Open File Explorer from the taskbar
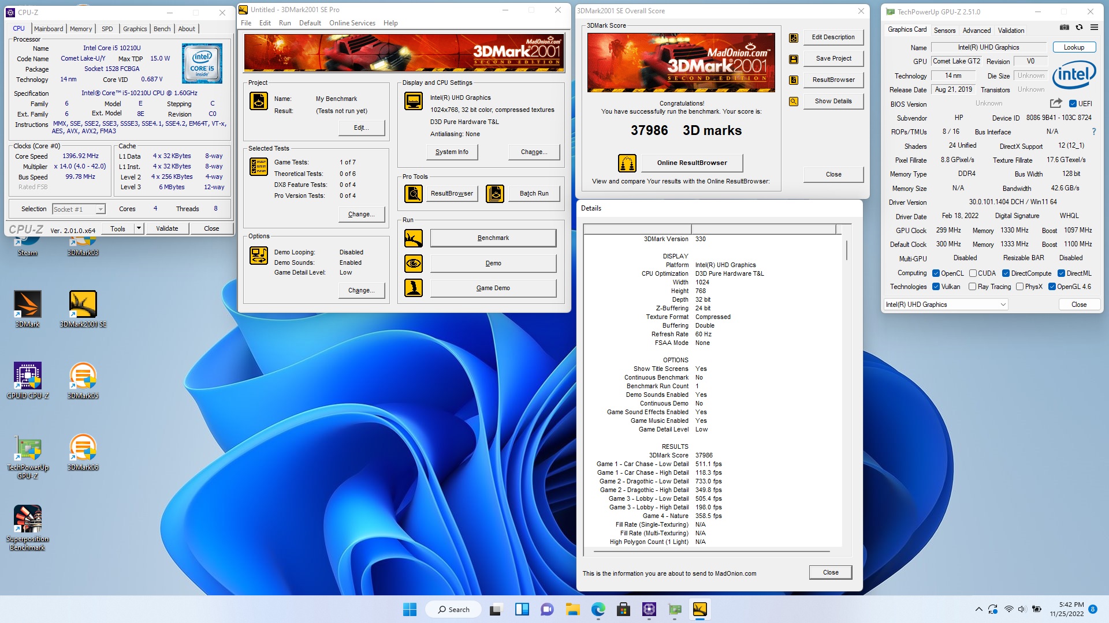Viewport: 1109px width, 623px height. point(572,610)
